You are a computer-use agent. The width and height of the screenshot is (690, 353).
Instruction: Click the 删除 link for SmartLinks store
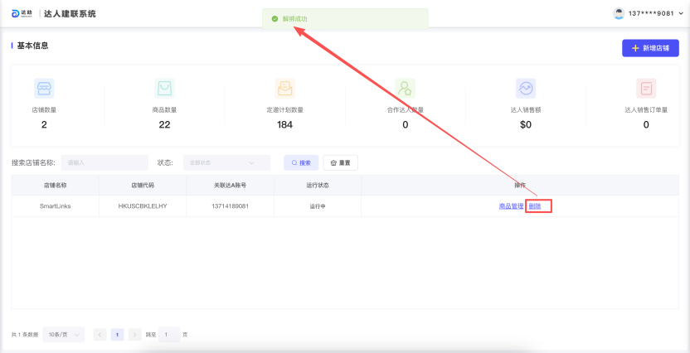[x=535, y=206]
